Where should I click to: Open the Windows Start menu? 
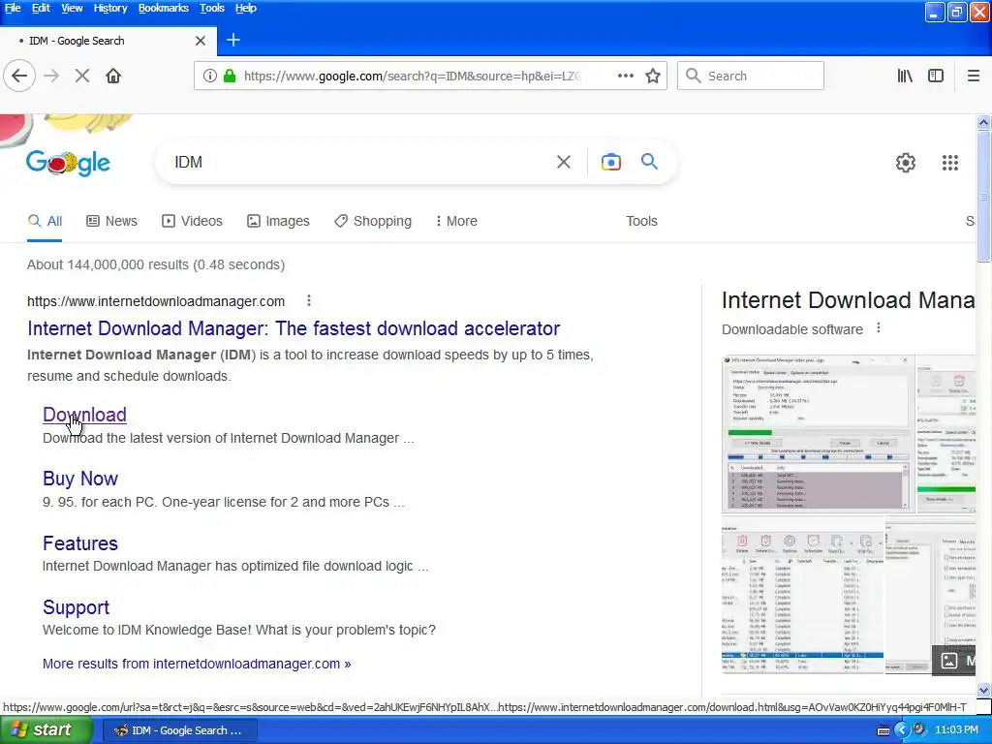(x=46, y=730)
